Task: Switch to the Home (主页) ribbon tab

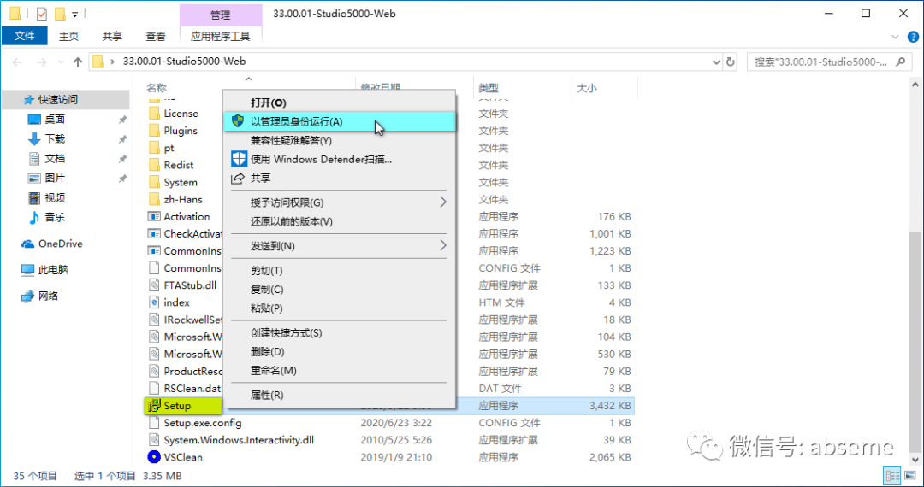Action: click(x=69, y=36)
